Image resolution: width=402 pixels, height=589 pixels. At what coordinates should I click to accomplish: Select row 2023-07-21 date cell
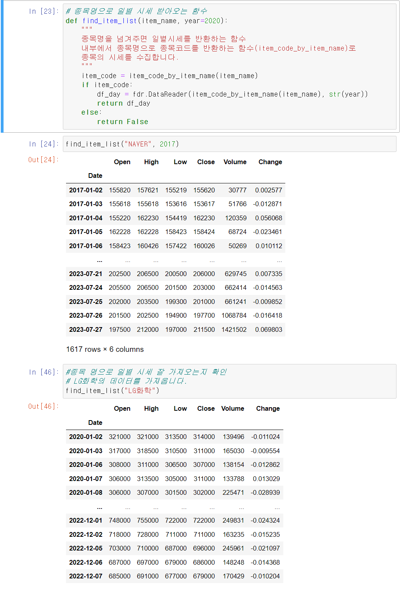click(x=86, y=274)
